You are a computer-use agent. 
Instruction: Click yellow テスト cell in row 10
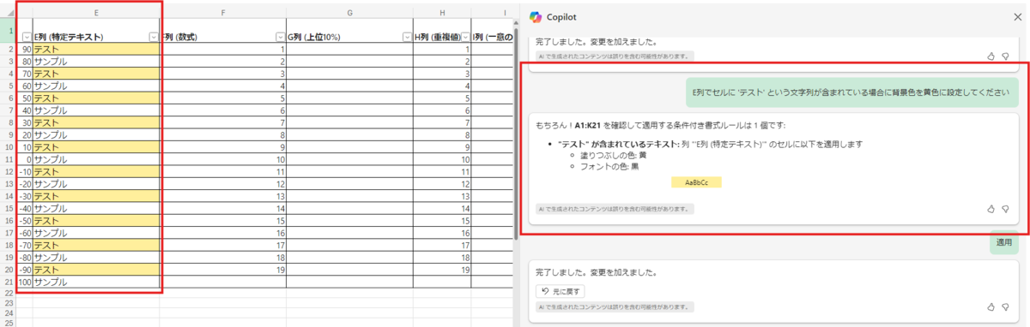pos(96,147)
